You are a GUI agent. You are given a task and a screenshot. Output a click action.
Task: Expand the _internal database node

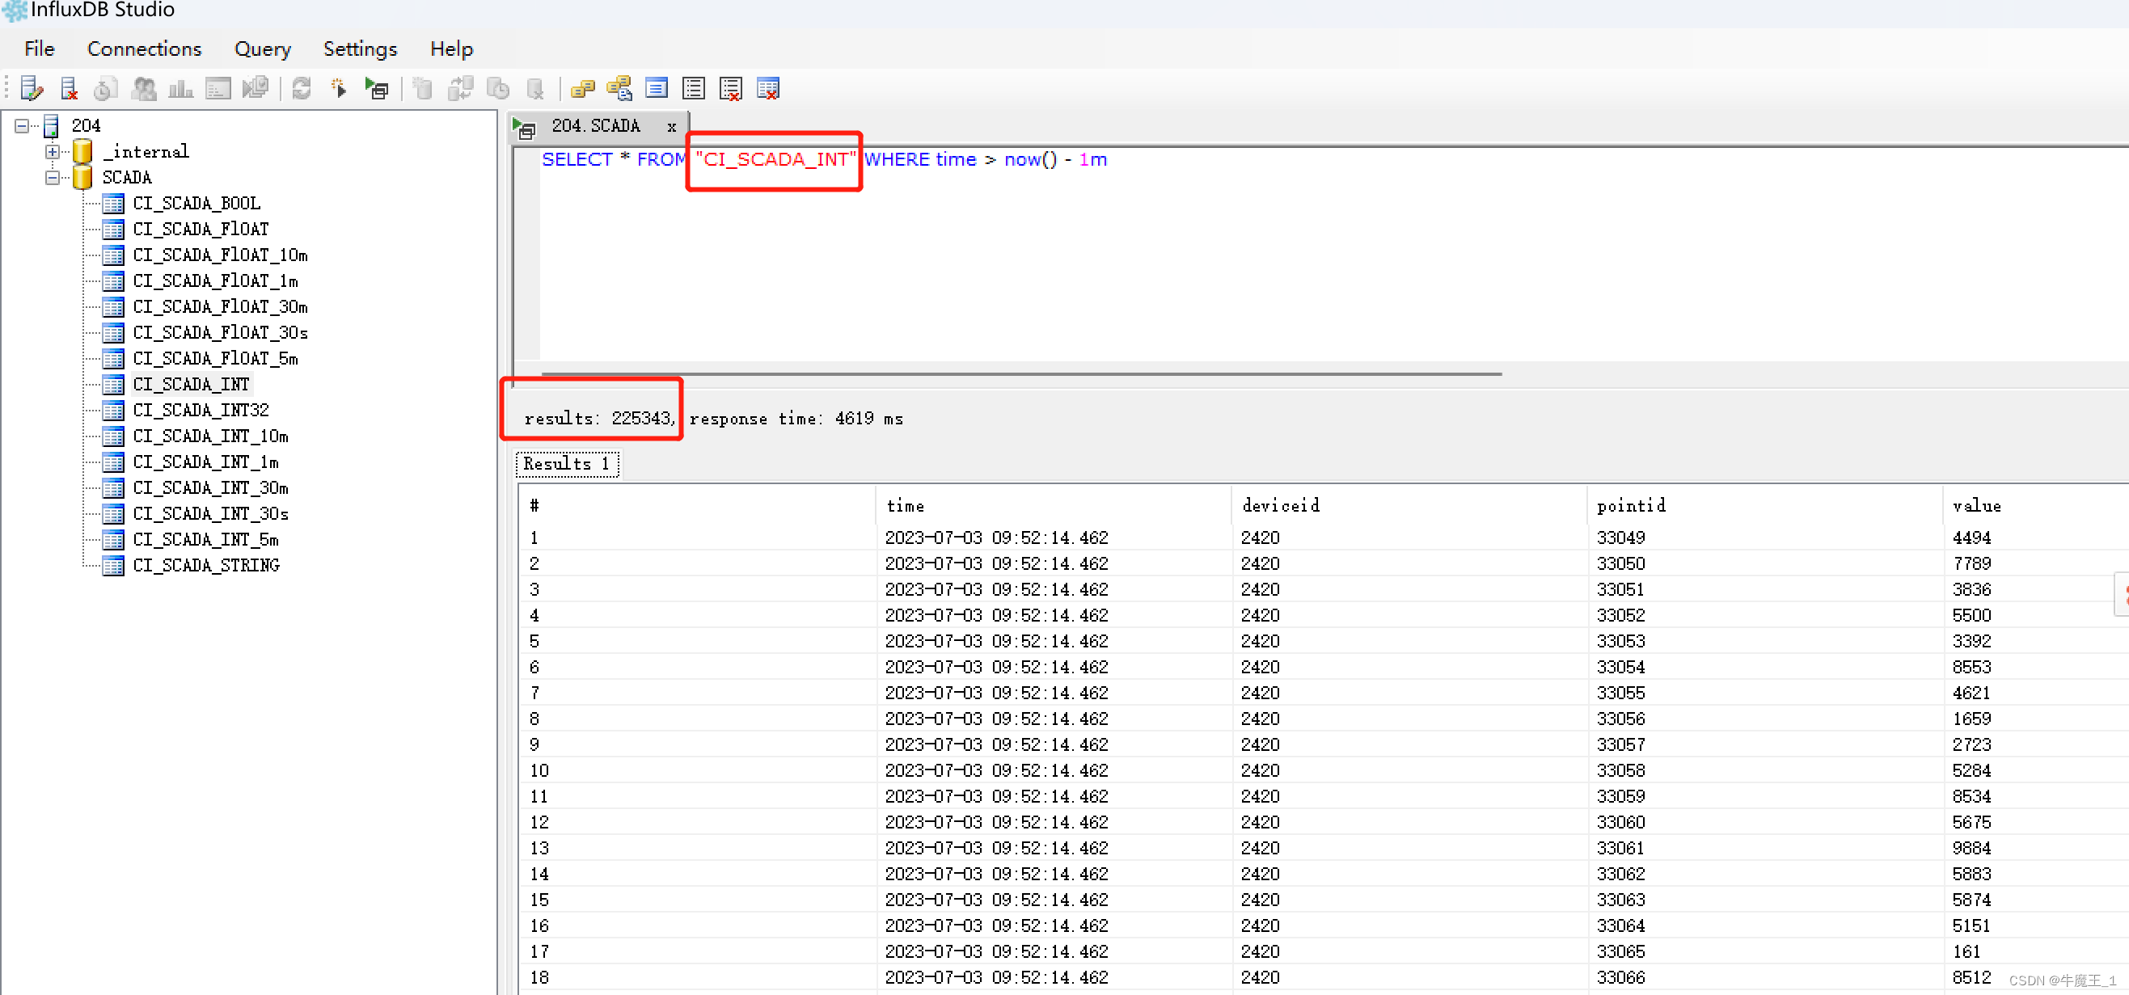coord(52,151)
